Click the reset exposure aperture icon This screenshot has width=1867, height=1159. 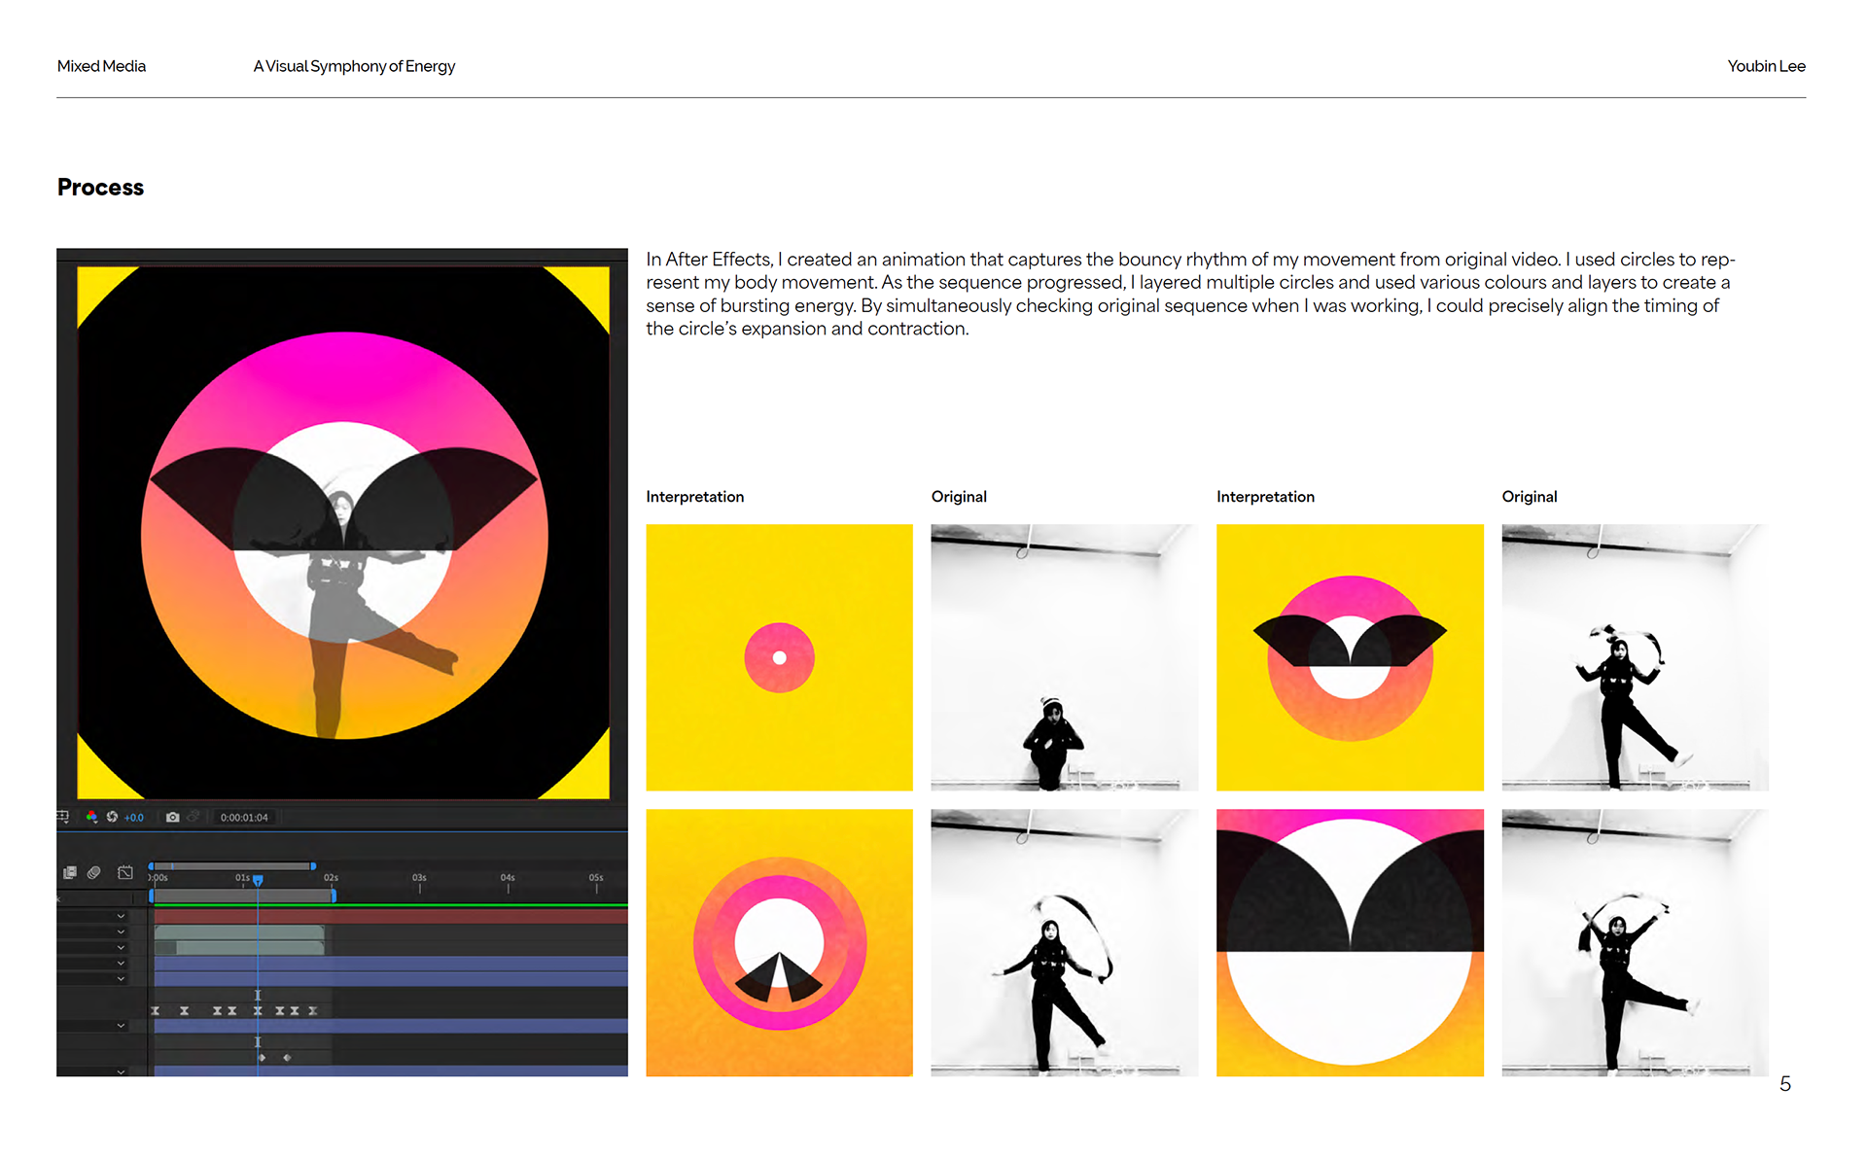[x=112, y=817]
